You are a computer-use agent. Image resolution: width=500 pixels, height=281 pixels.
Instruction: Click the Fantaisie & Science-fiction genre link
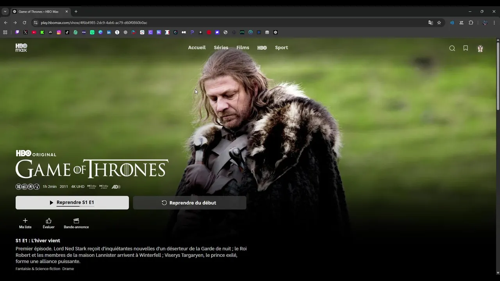(38, 269)
